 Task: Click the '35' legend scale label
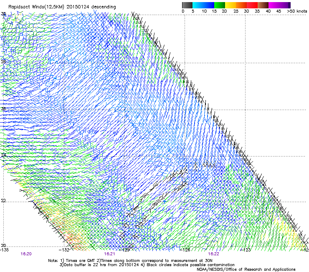(257, 11)
